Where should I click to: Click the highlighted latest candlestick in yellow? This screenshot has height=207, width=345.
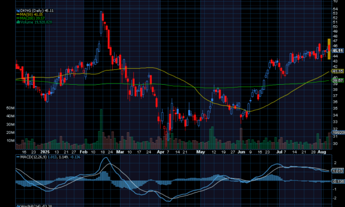pos(329,49)
